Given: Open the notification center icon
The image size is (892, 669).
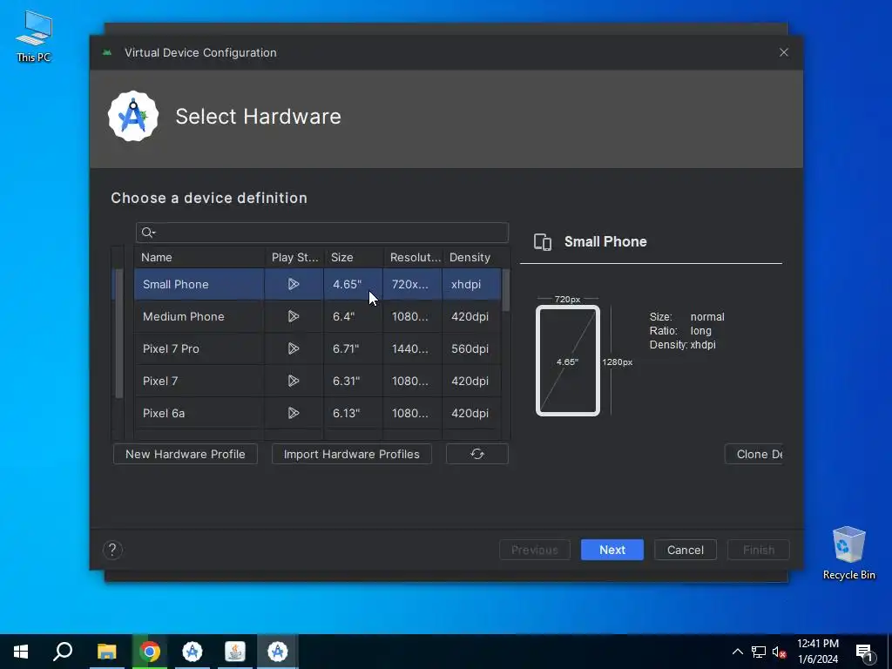Looking at the screenshot, I should click(x=864, y=652).
